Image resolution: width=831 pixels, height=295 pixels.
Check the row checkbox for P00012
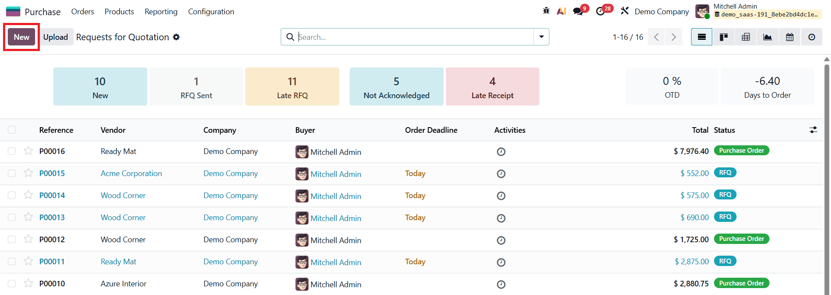click(x=12, y=240)
